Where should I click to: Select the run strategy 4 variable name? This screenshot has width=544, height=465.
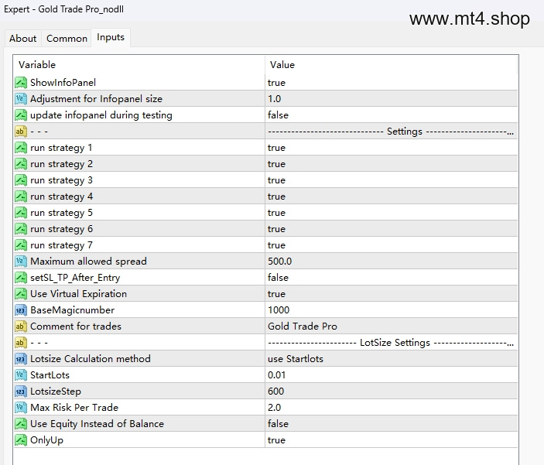(61, 197)
